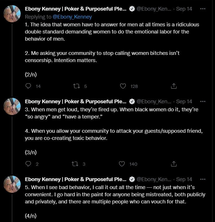Share the (2/n) tweet
The height and width of the screenshot is (222, 215).
[174, 86]
